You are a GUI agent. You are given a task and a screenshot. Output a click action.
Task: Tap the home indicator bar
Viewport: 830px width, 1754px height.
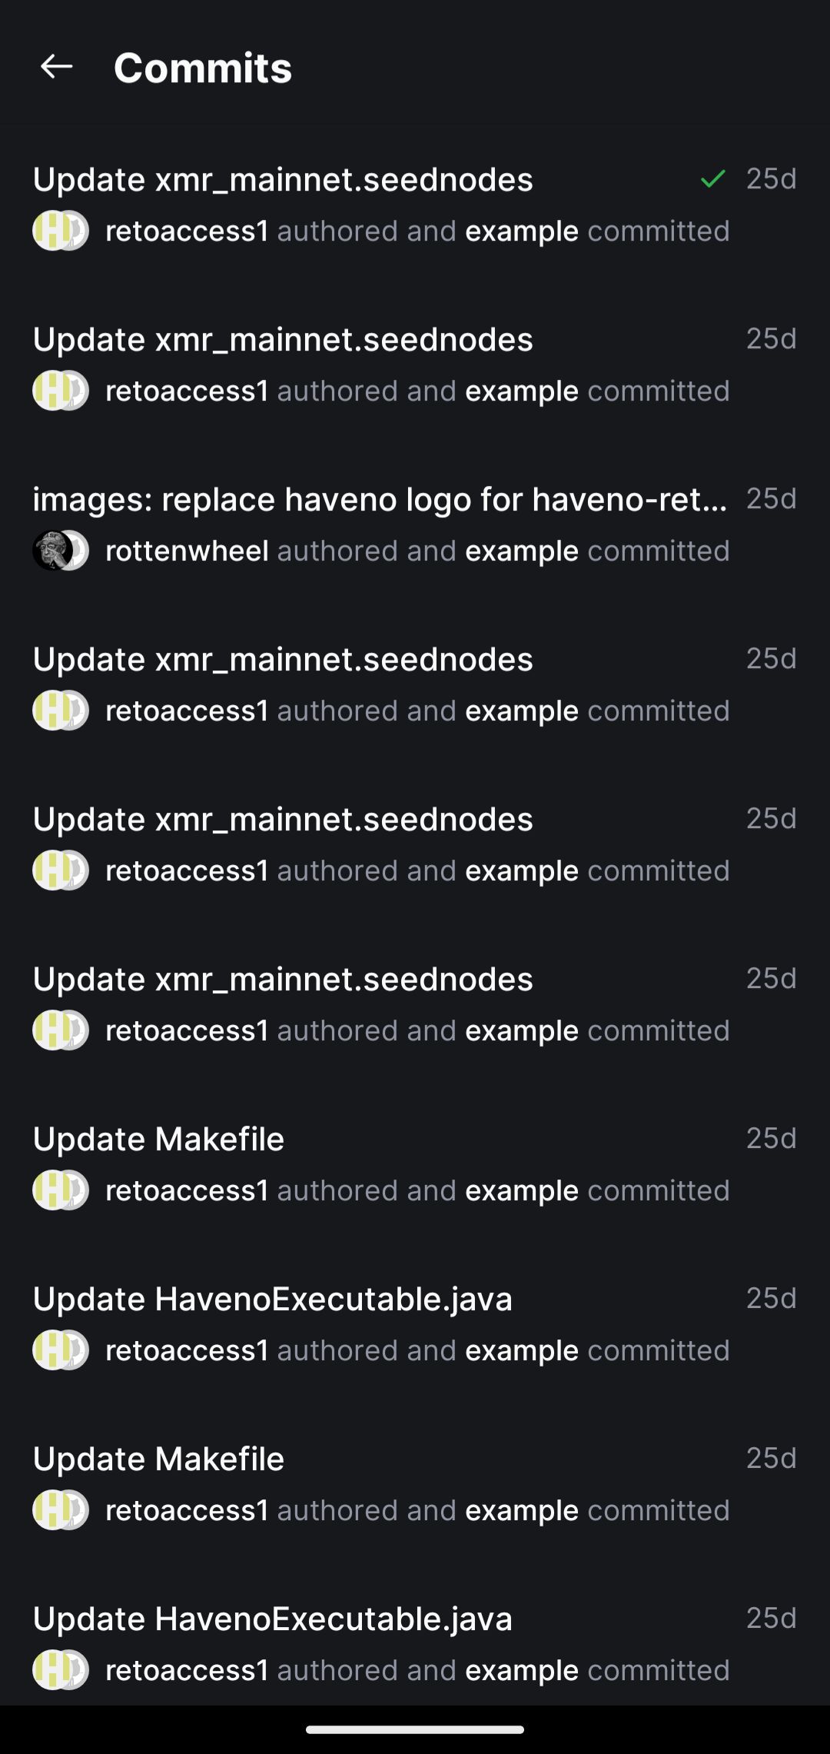[x=415, y=1730]
